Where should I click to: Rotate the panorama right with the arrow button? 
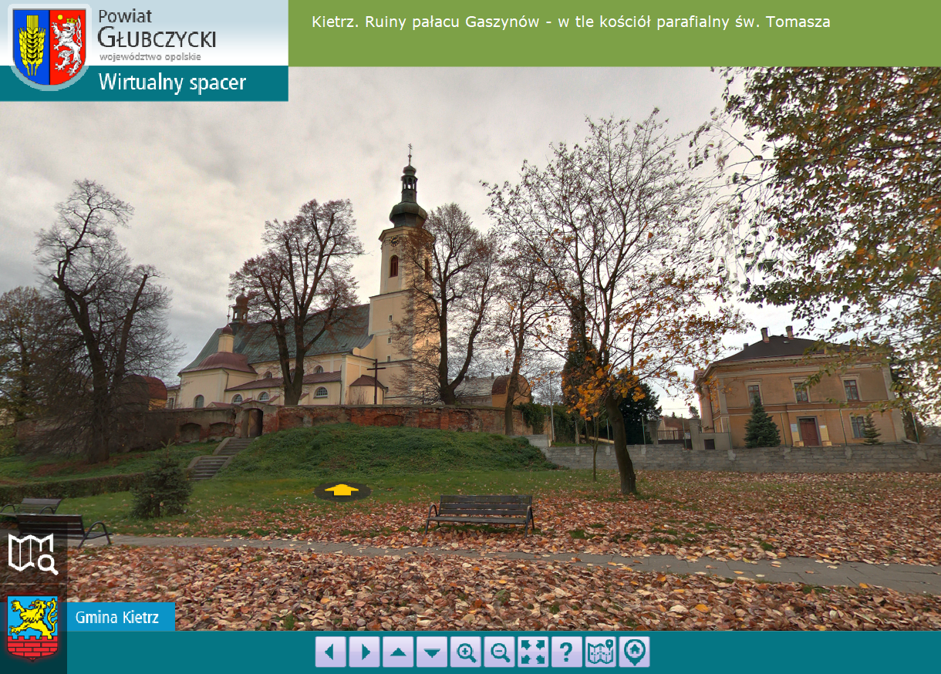click(364, 652)
